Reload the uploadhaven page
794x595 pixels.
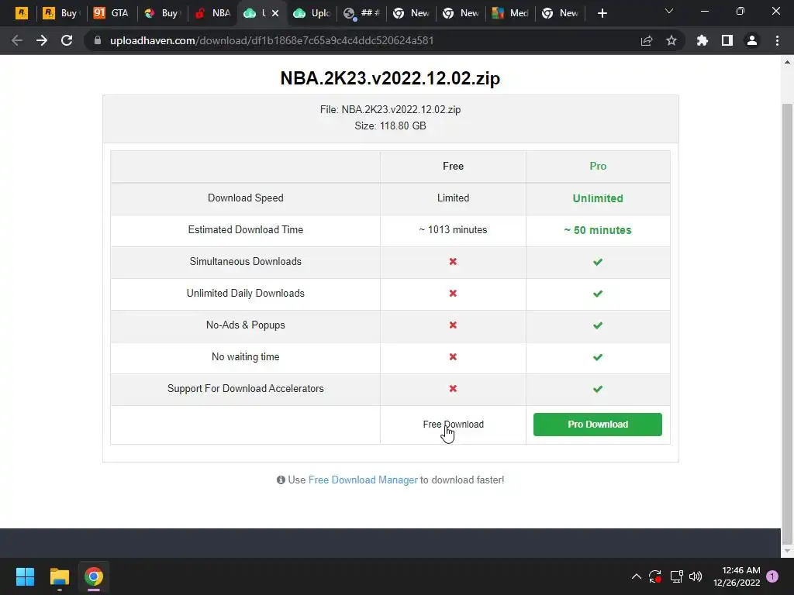pos(67,40)
